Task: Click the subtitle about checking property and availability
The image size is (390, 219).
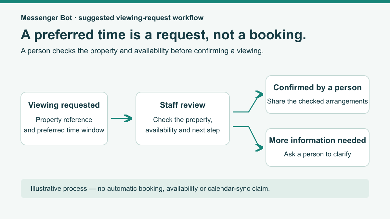Action: [142, 51]
